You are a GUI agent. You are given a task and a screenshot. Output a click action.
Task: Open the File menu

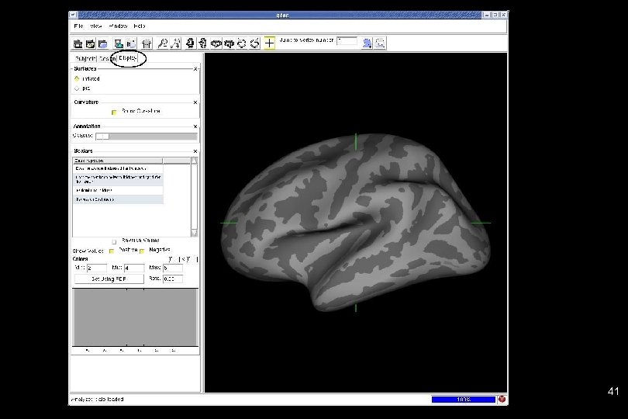(x=78, y=26)
